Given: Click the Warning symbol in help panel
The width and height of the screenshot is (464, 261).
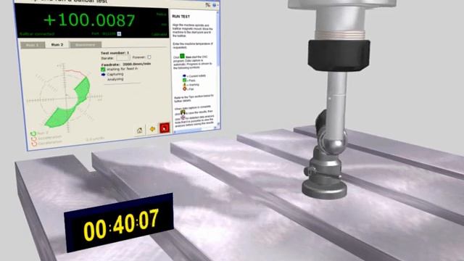Looking at the screenshot, I should 184,85.
